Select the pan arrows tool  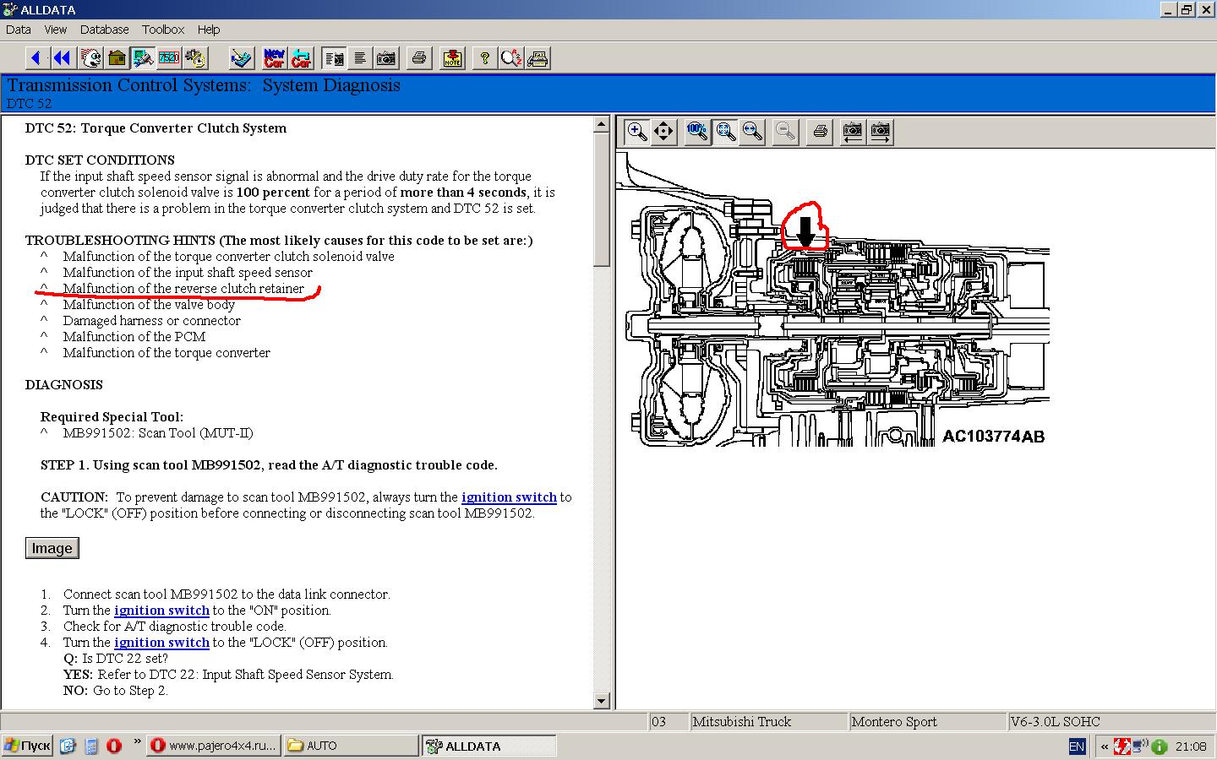[x=663, y=132]
